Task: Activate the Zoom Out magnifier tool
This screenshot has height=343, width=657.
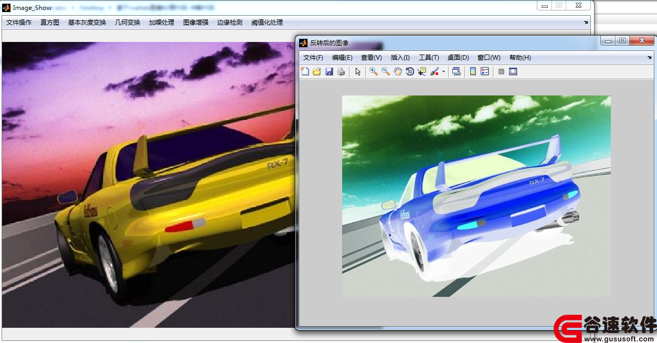Action: (386, 71)
